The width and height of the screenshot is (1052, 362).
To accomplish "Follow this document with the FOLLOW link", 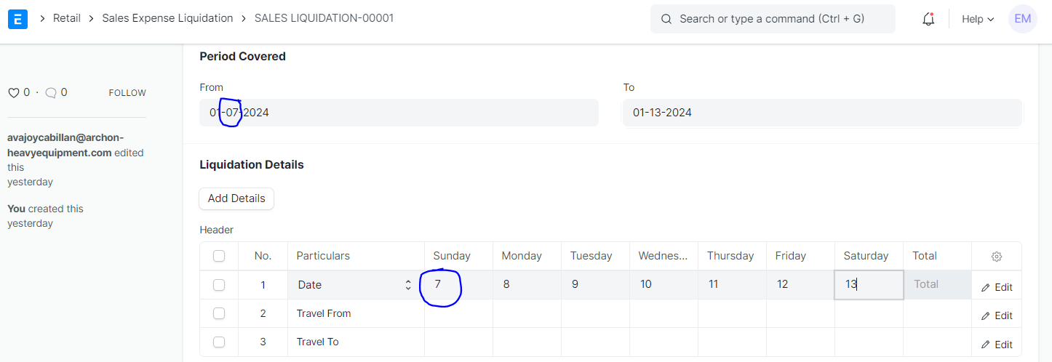I will pyautogui.click(x=127, y=93).
